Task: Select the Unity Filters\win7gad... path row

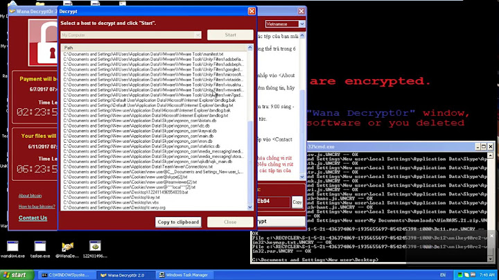Action: tap(153, 95)
